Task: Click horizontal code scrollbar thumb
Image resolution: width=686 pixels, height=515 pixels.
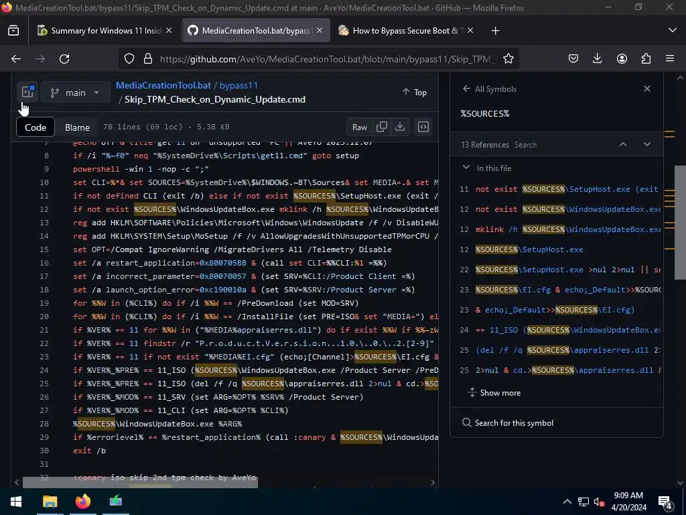Action: point(140,483)
